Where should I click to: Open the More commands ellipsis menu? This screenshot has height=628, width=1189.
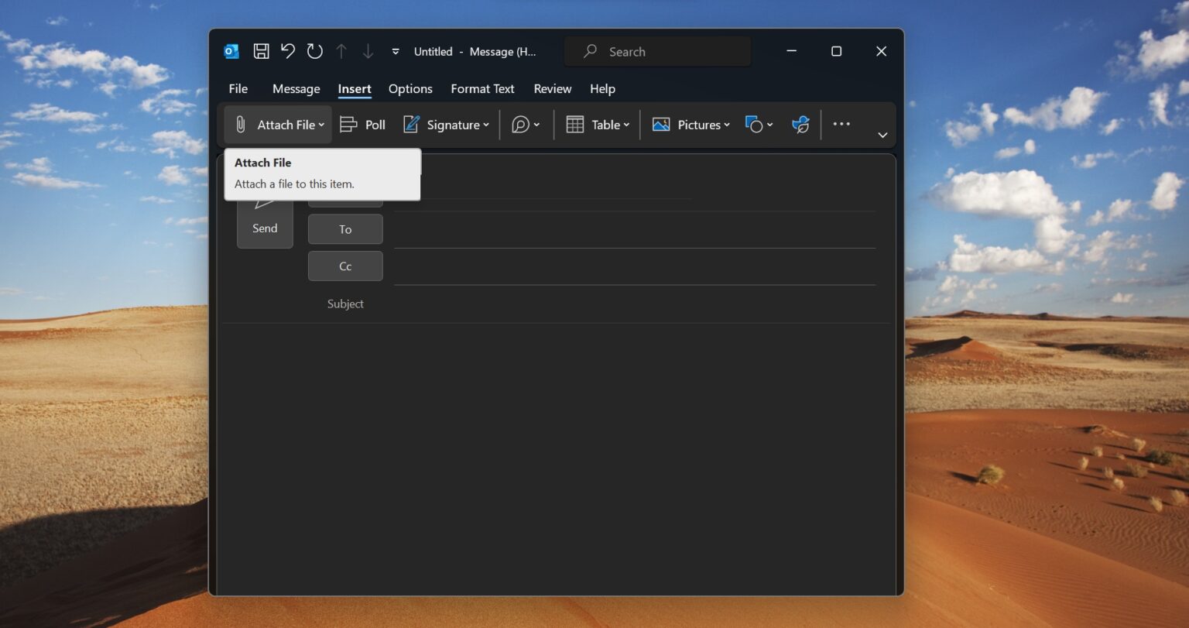(841, 124)
